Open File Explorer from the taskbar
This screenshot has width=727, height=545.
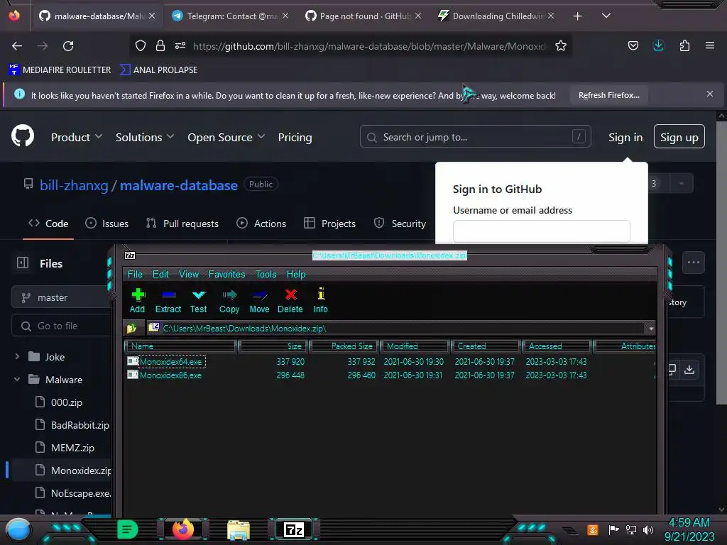[x=239, y=529]
